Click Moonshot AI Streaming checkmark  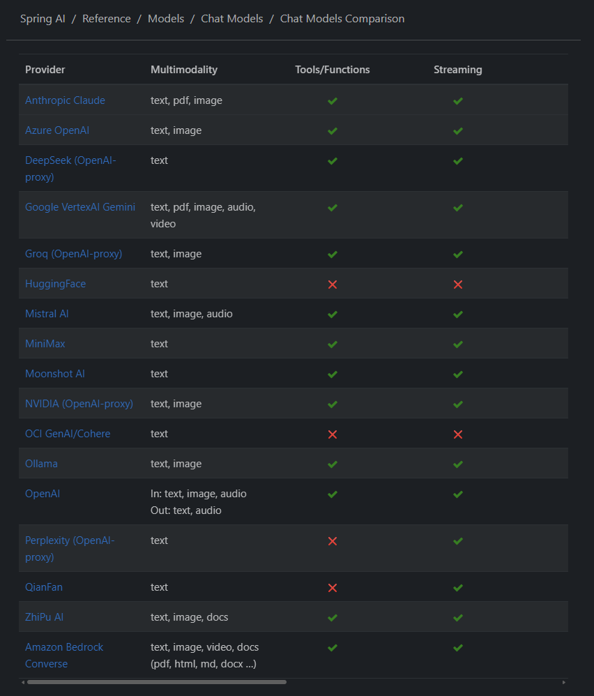click(458, 375)
